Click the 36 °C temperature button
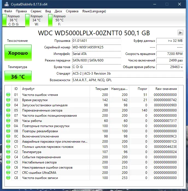 18,76
